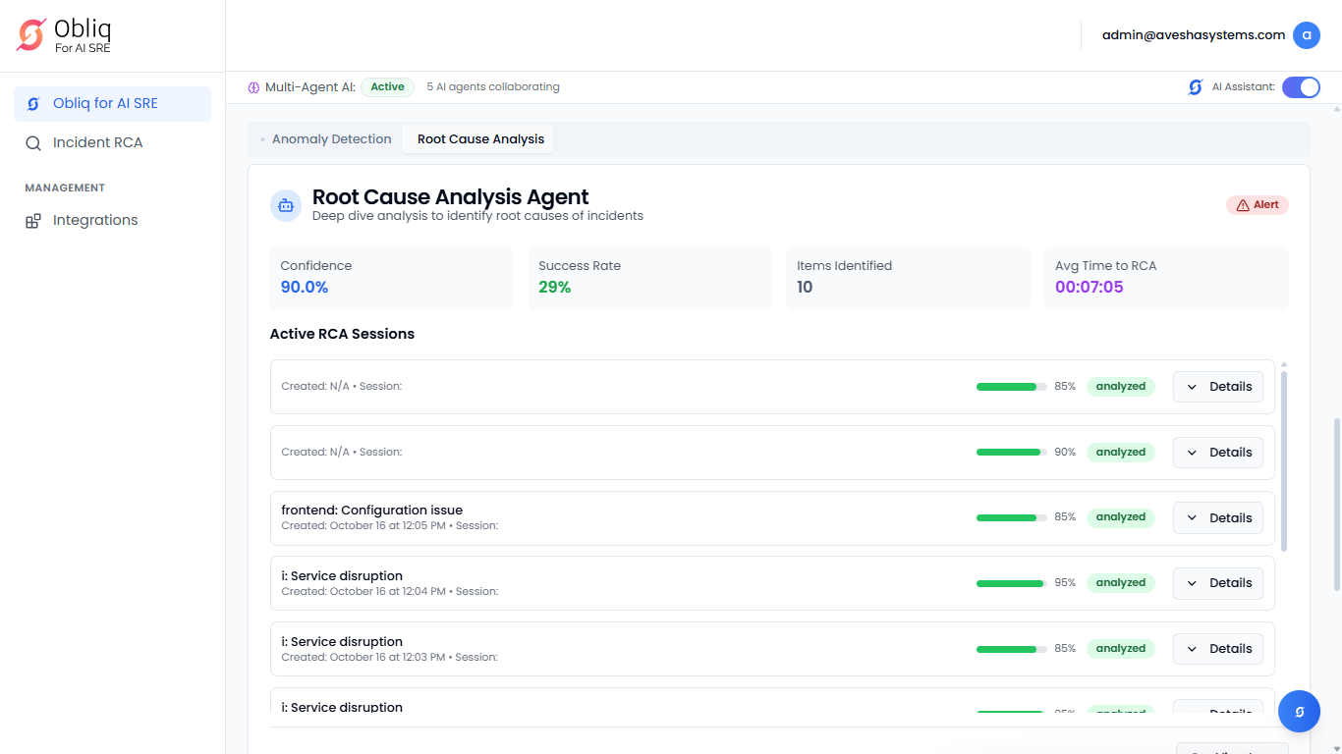Click the Root Cause Analysis robot icon

pyautogui.click(x=286, y=206)
